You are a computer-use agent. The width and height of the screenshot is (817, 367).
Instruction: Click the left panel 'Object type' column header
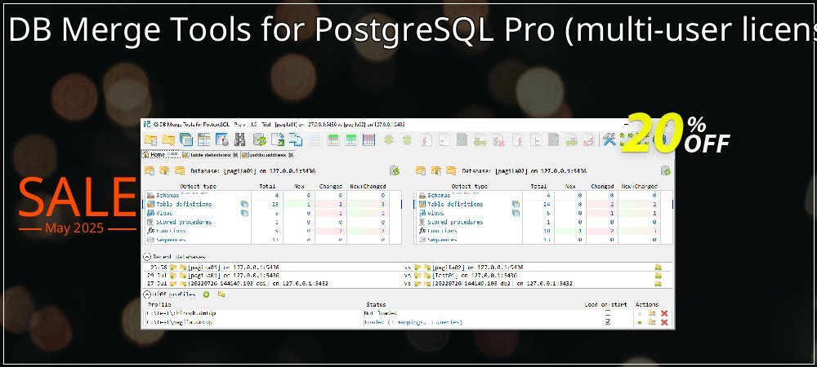[198, 186]
